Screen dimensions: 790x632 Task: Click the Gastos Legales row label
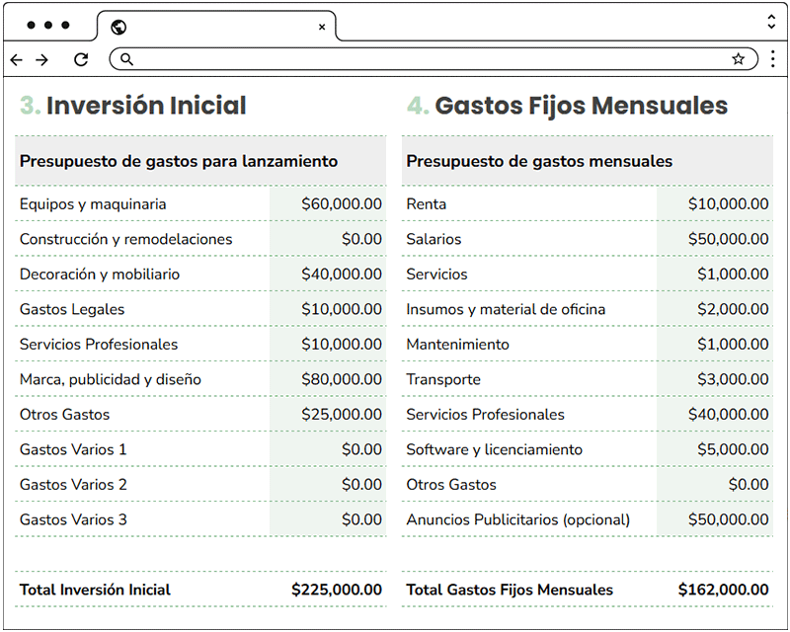click(72, 309)
